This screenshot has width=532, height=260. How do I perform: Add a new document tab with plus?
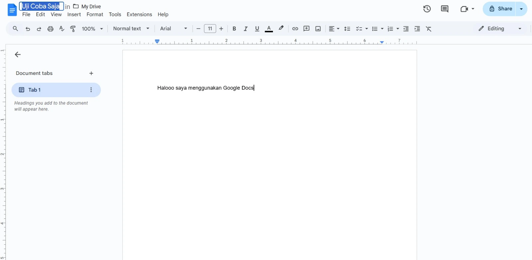point(91,73)
